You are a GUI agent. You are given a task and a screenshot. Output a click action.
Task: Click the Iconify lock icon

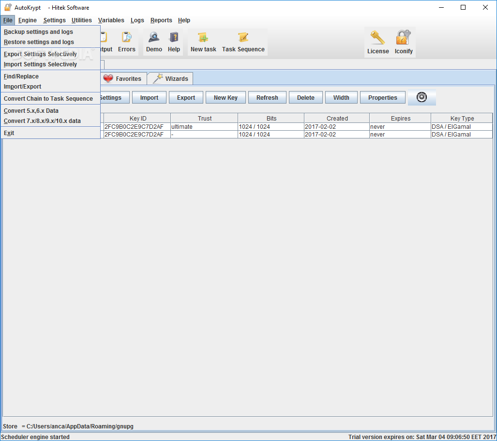click(x=404, y=42)
